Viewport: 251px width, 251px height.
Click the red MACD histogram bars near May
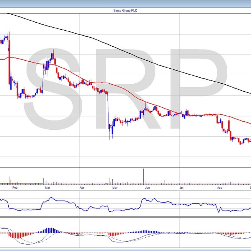113,234
